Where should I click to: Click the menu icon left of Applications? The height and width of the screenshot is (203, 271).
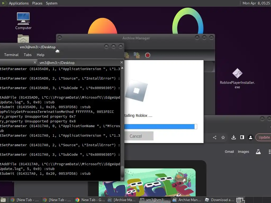pyautogui.click(x=4, y=3)
